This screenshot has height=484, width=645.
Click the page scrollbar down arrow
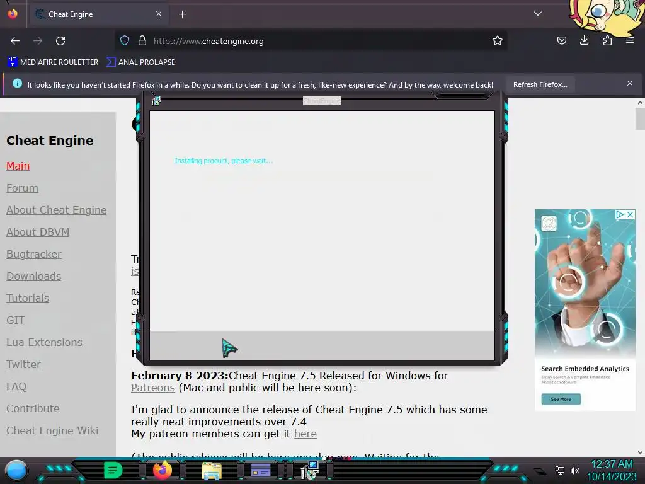(640, 452)
